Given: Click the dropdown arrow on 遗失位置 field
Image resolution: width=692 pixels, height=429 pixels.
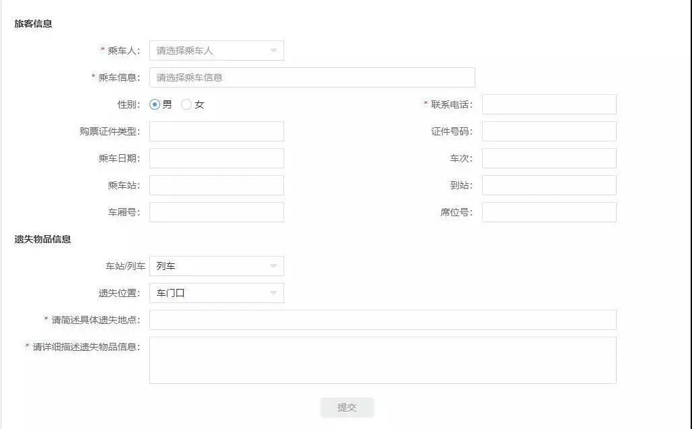Looking at the screenshot, I should tap(273, 293).
